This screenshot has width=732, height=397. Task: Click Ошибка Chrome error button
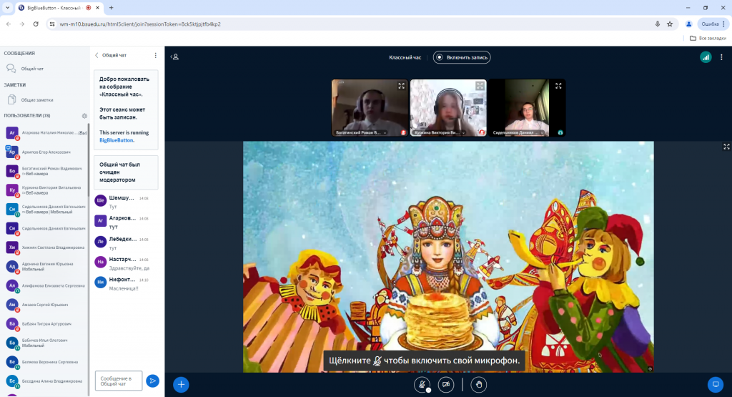713,24
